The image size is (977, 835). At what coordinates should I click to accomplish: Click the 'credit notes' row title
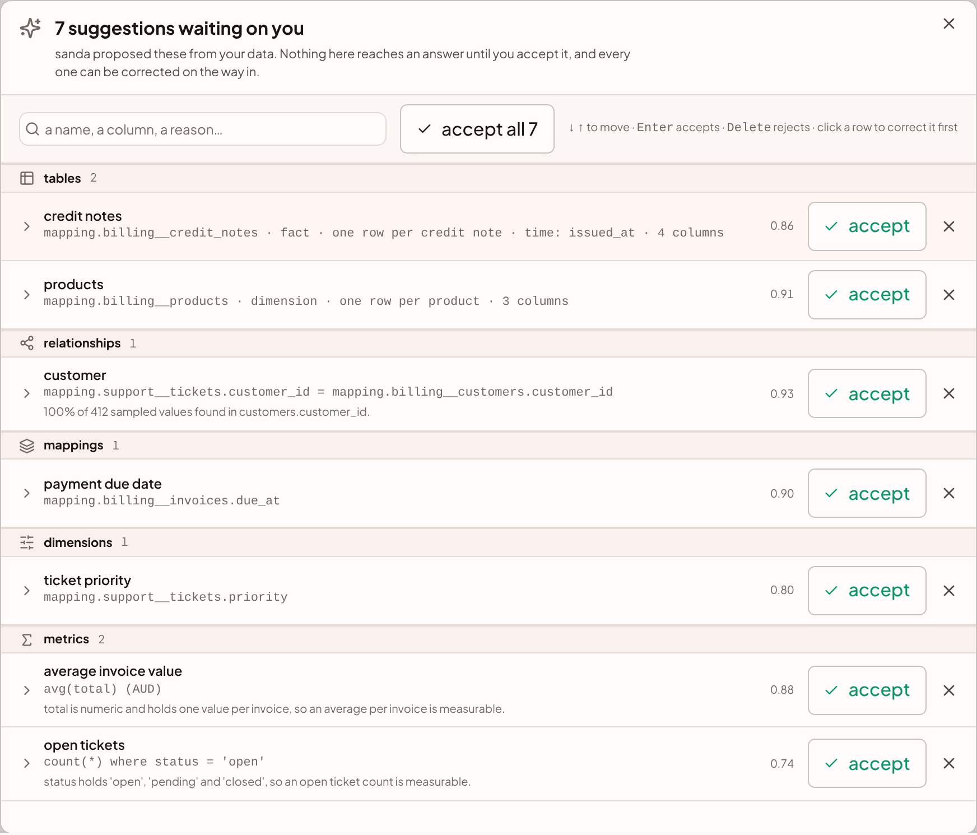83,216
